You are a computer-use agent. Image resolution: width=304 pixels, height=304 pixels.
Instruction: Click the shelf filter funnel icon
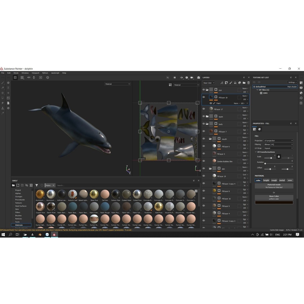tap(37, 185)
